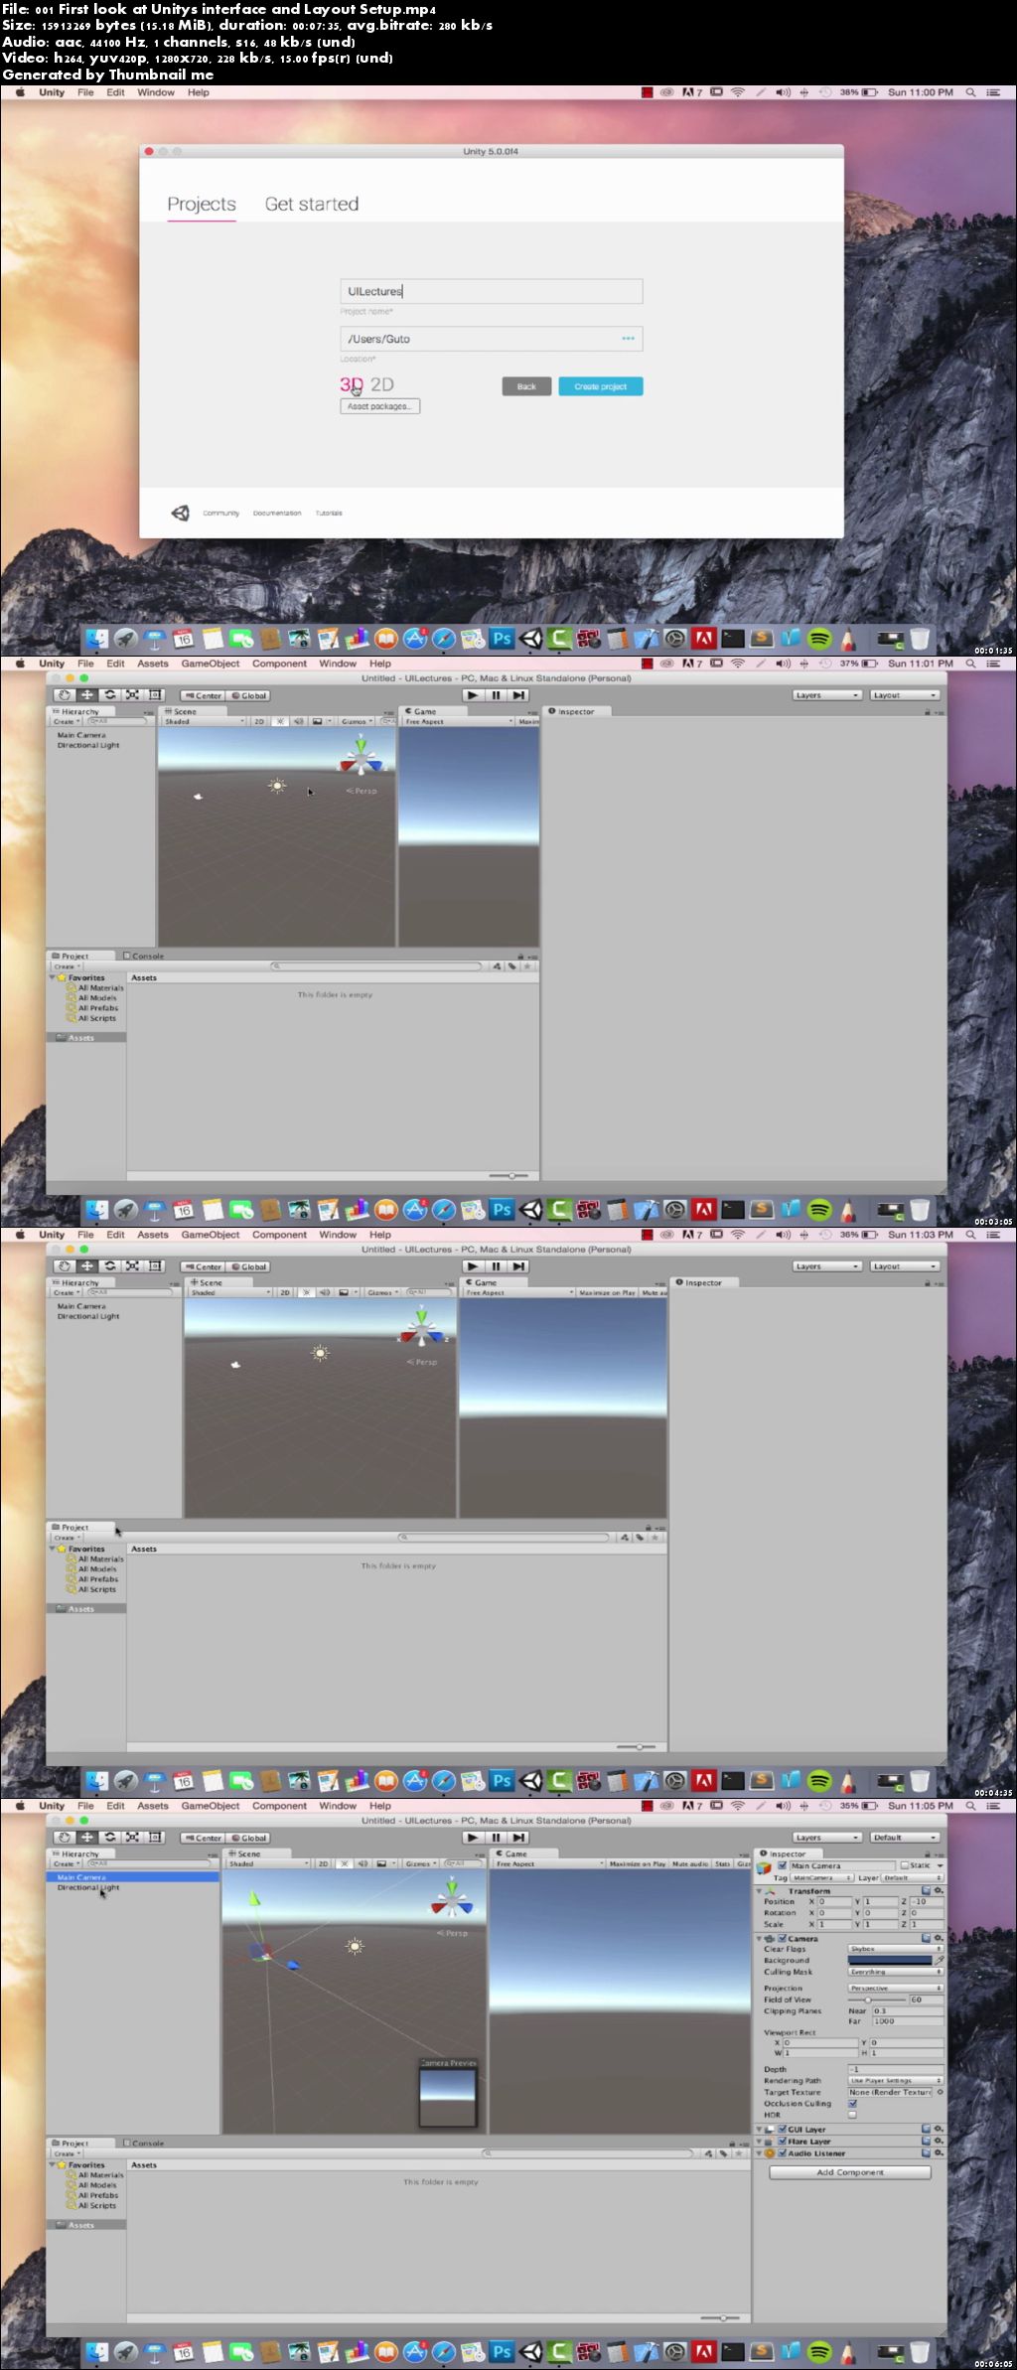
Task: Open Photoshop from dock in 11:00 PM frame
Action: 502,639
